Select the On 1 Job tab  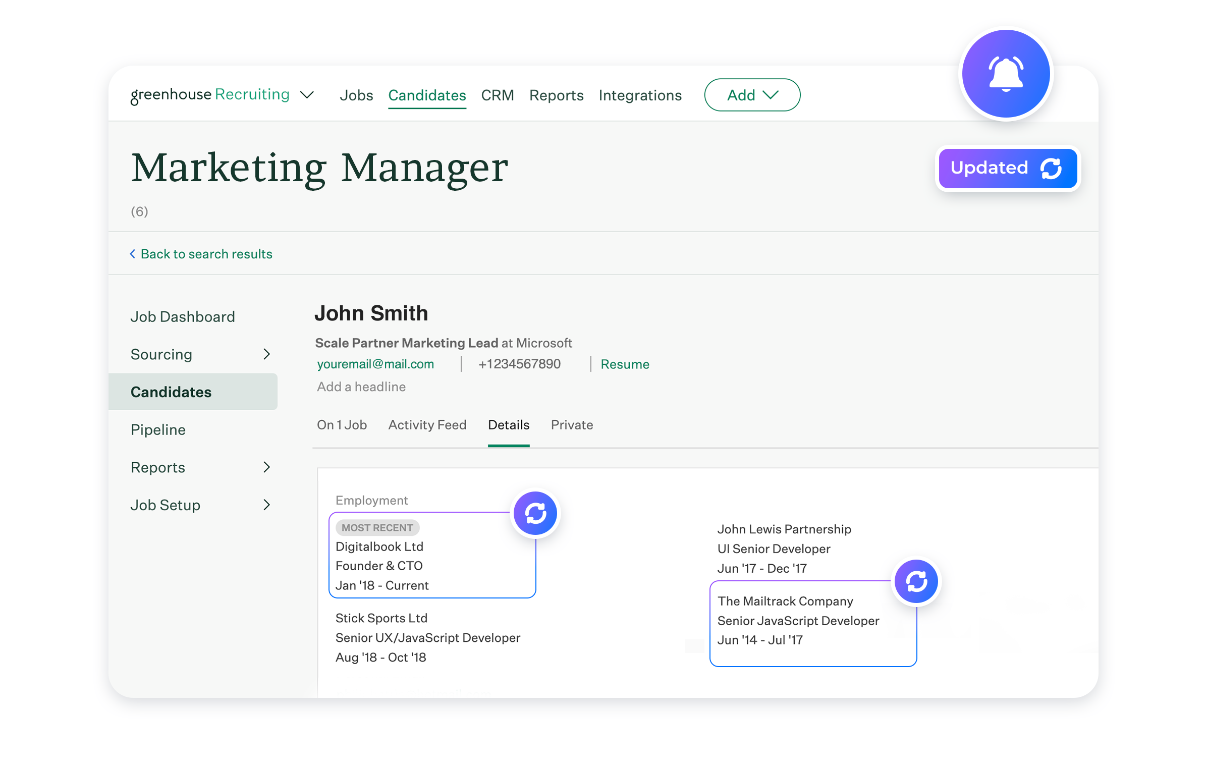pos(342,425)
